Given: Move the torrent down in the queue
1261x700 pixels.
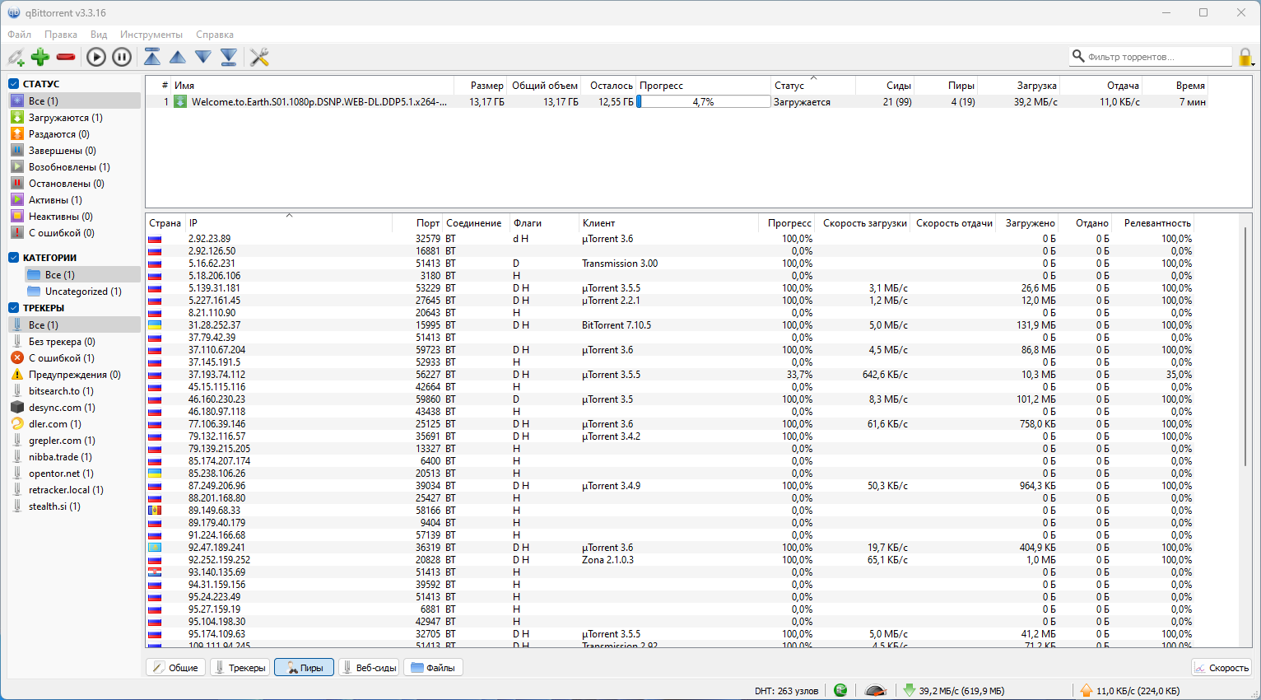Looking at the screenshot, I should click(x=202, y=57).
